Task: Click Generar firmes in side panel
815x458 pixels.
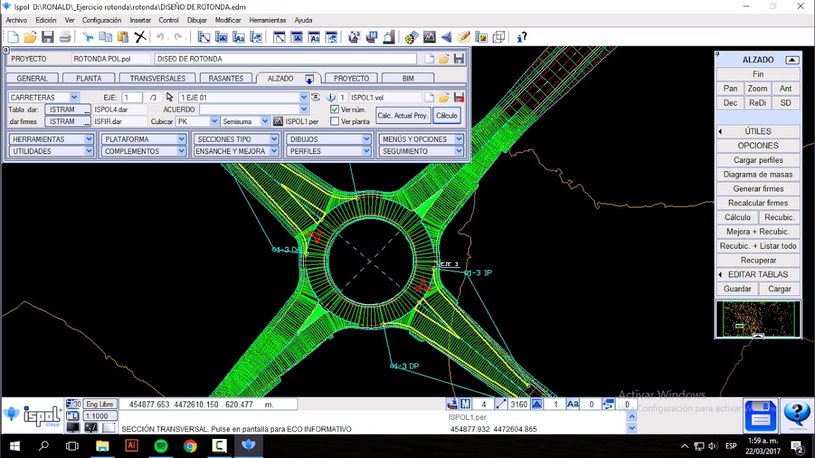Action: coord(758,189)
